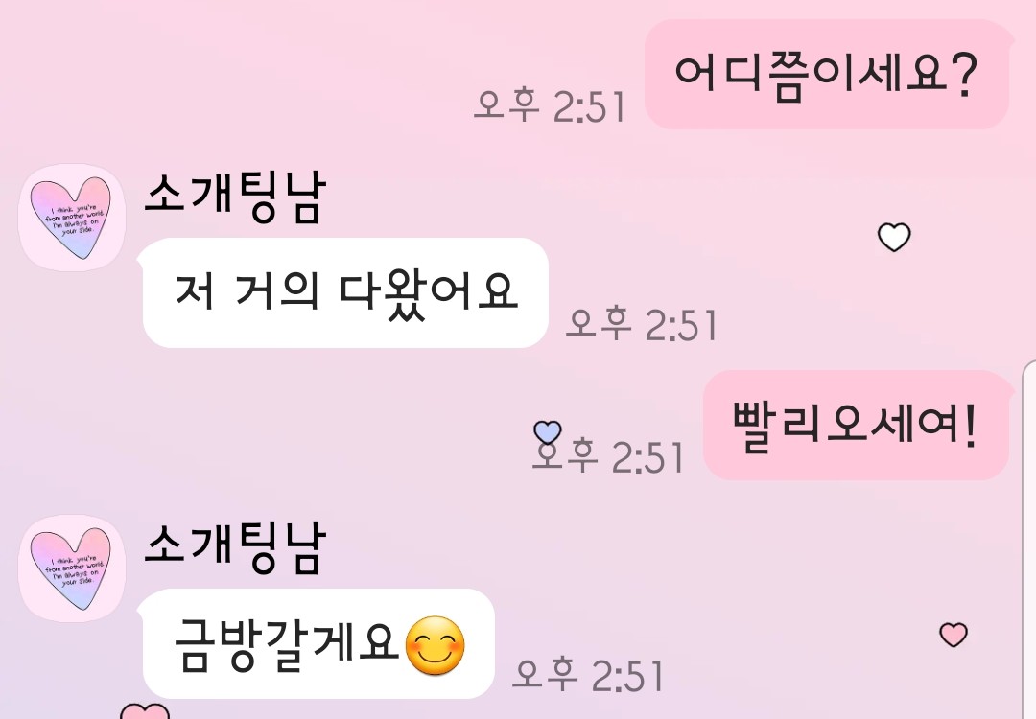
Task: Select the 금방갈게요 message bubble
Action: tap(318, 643)
